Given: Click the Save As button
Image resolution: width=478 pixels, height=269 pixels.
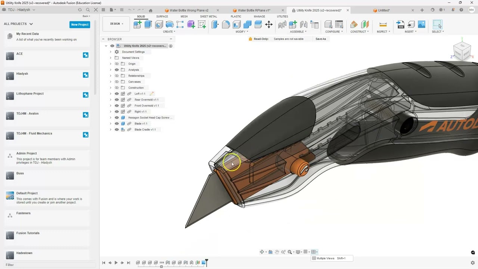Looking at the screenshot, I should (x=321, y=39).
